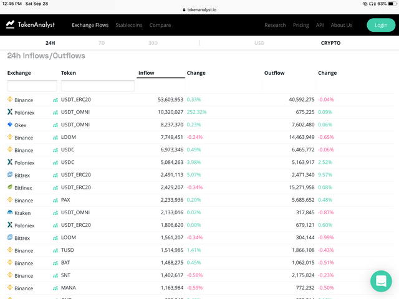Viewport: 399px width, 299px height.
Task: Toggle values to USD
Action: tap(259, 43)
